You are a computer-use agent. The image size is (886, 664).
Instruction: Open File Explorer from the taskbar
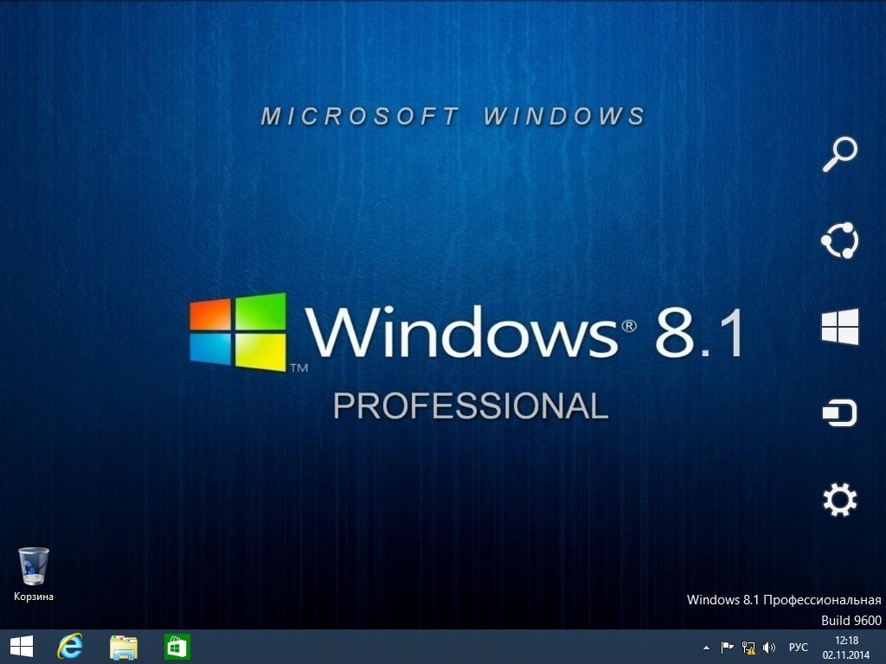124,647
